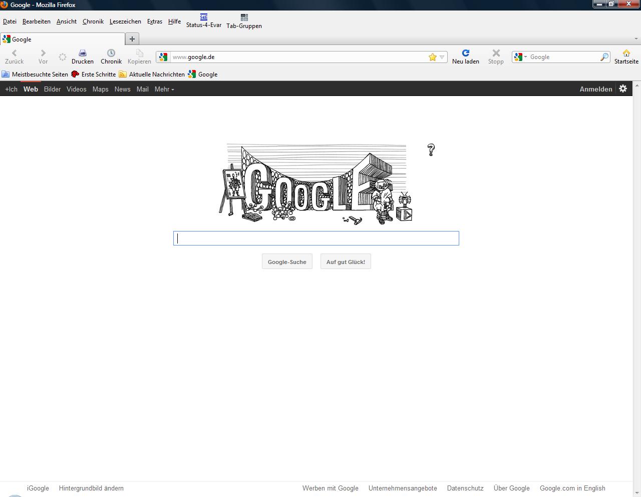Select the Google browser tab
The height and width of the screenshot is (497, 641).
(63, 39)
